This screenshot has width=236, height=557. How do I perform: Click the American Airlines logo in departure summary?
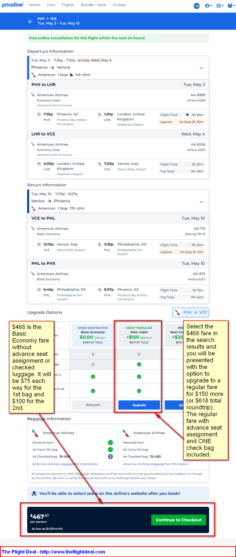pyautogui.click(x=33, y=75)
